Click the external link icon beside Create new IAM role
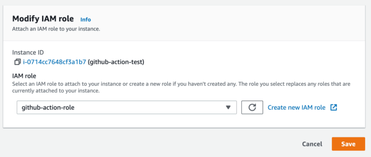The height and width of the screenshot is (157, 371). (x=333, y=108)
